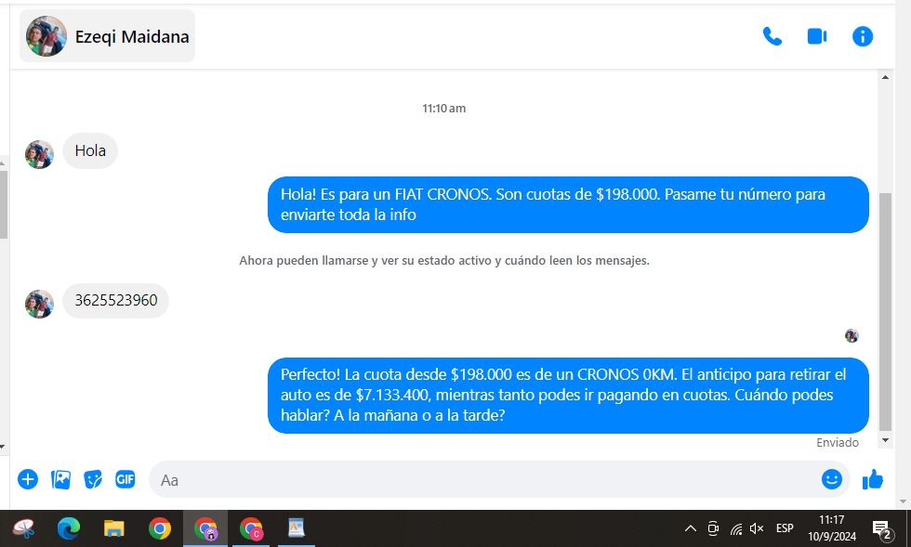Click the 'Enviado' status label
The height and width of the screenshot is (547, 911).
(x=838, y=443)
